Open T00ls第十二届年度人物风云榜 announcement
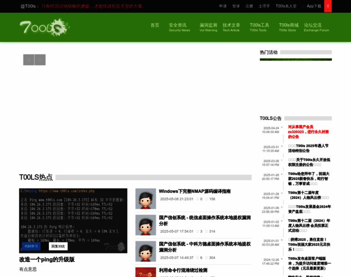This screenshot has height=277, width=351. 308,195
